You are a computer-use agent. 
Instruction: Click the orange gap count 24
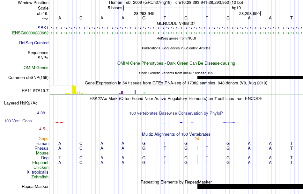pyautogui.click(x=197, y=139)
